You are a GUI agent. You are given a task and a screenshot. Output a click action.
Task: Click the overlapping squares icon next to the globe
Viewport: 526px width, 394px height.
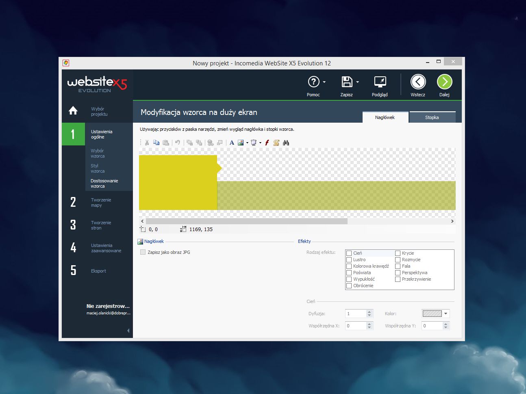tap(220, 143)
